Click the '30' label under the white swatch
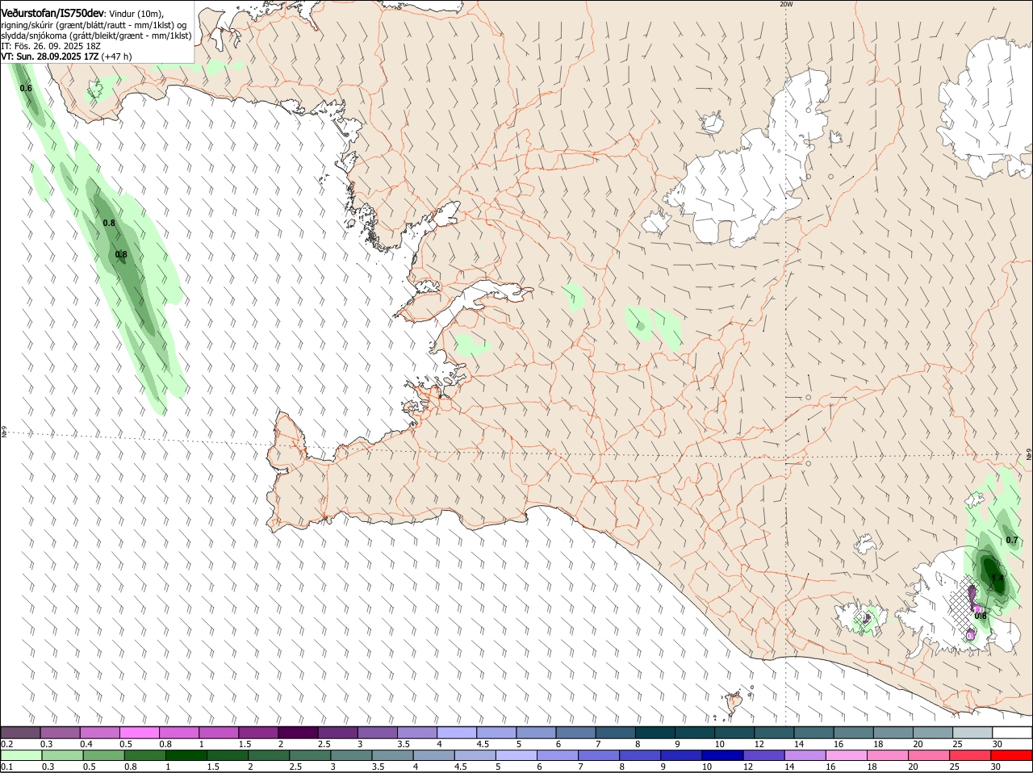Screen dimensions: 1033x773 [x=997, y=744]
